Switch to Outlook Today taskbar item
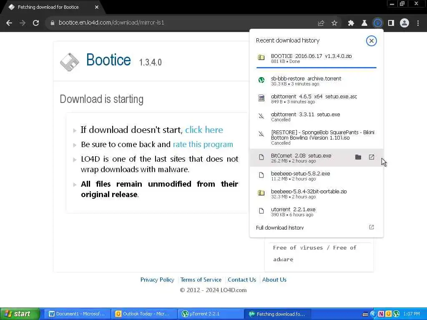The width and height of the screenshot is (427, 320). point(144,314)
